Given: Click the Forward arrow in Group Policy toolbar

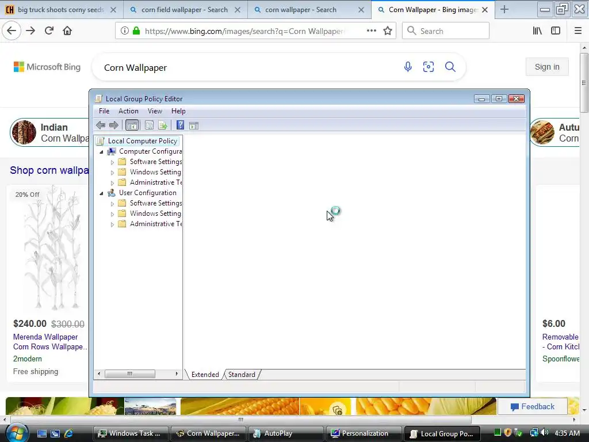Looking at the screenshot, I should (x=113, y=125).
